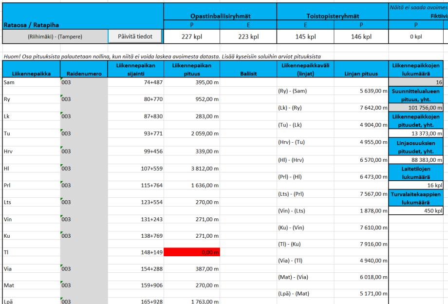The image size is (448, 304).
Task: Select the Baliisit column header
Action: point(248,69)
